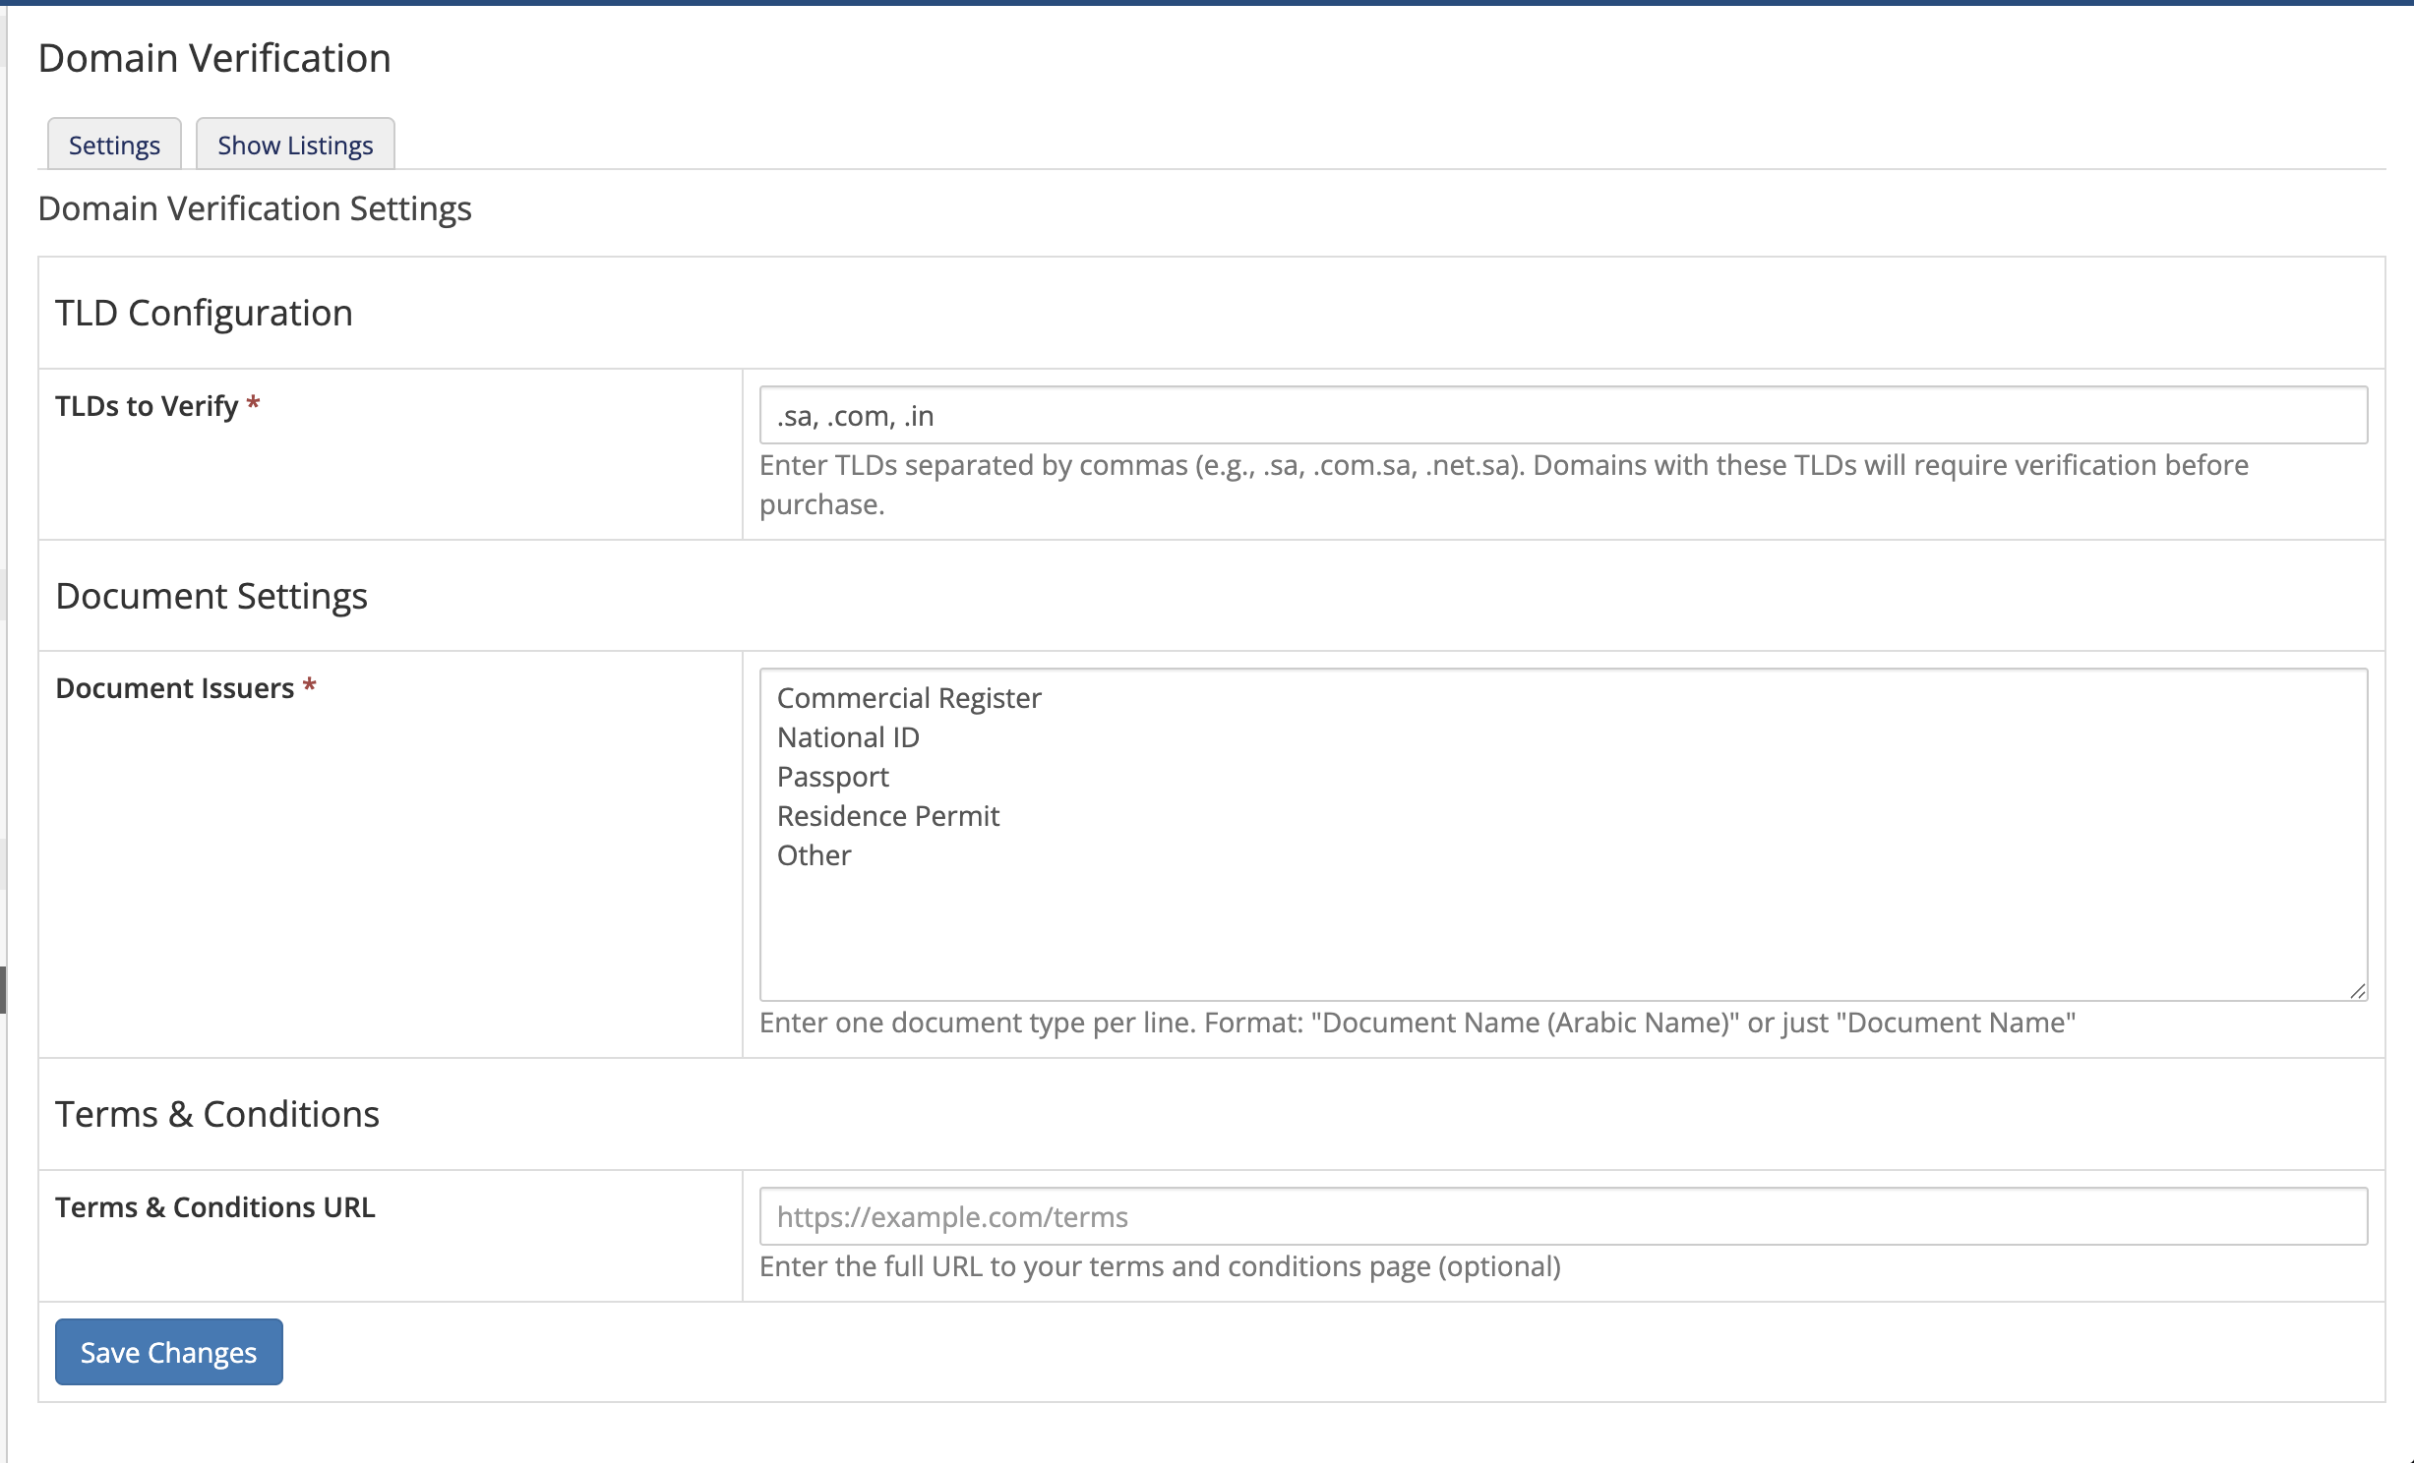Click the TLDs to Verify input field

[1562, 415]
